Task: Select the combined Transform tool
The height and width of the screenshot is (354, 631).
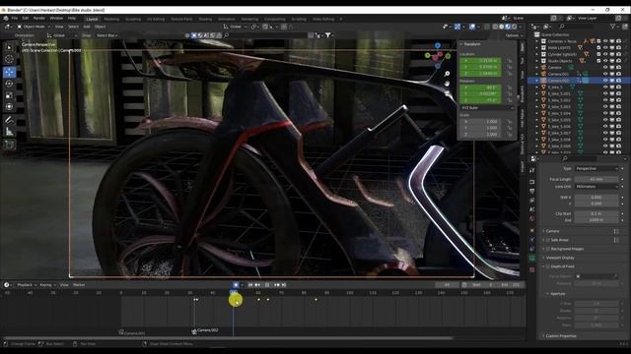Action: point(9,107)
